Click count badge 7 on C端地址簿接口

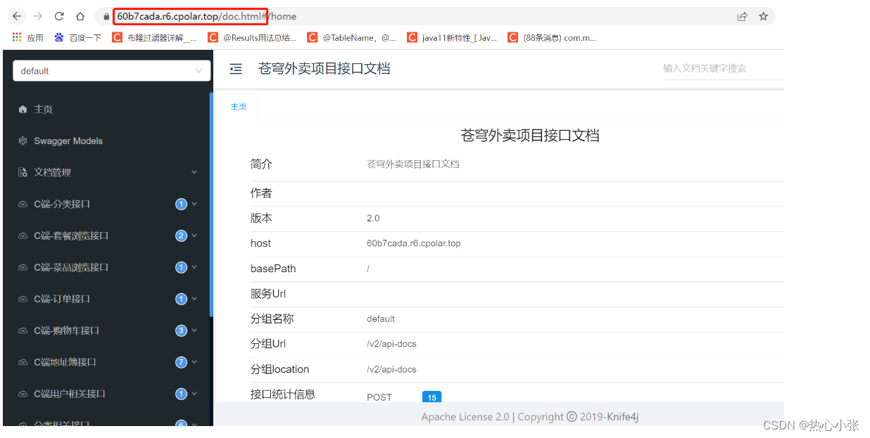point(181,362)
